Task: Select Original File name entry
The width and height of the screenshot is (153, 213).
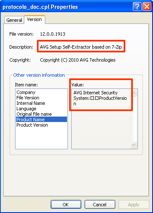Action: (x=41, y=114)
